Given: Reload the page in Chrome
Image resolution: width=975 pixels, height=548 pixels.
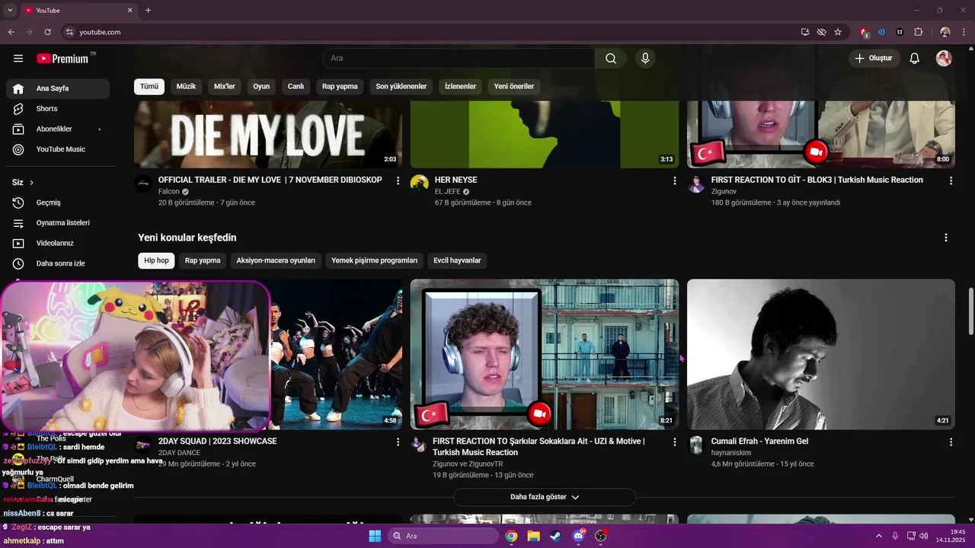Looking at the screenshot, I should [47, 32].
